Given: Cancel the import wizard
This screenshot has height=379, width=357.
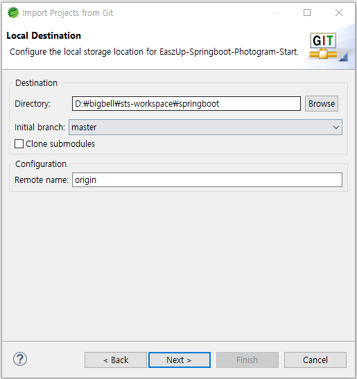Looking at the screenshot, I should (x=315, y=360).
